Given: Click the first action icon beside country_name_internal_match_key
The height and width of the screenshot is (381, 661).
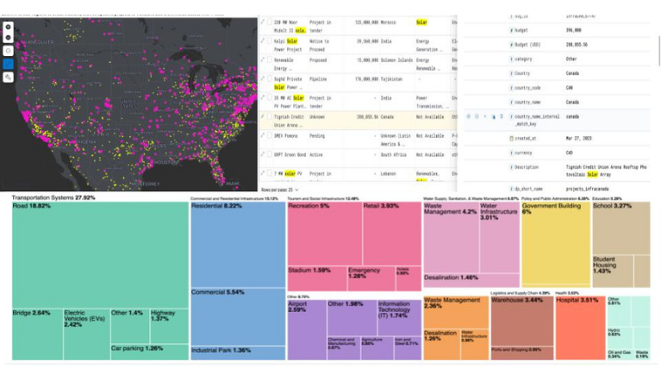Looking at the screenshot, I should [x=468, y=116].
